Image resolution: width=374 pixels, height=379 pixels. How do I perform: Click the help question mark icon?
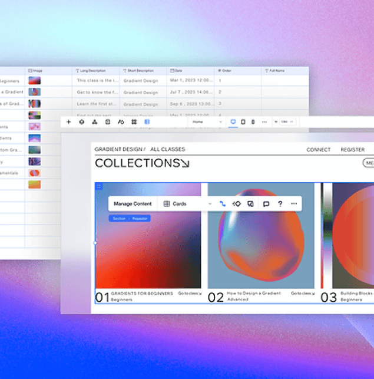click(280, 204)
